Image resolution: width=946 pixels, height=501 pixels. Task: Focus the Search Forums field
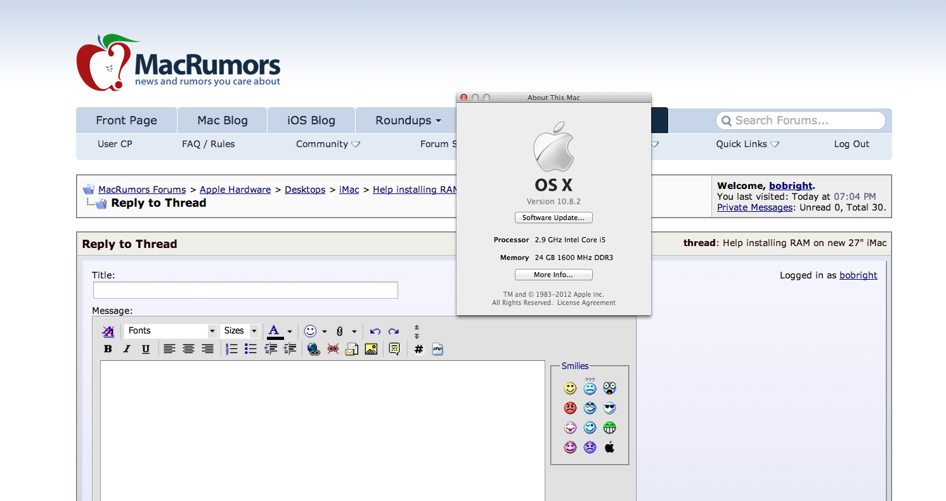tap(801, 120)
